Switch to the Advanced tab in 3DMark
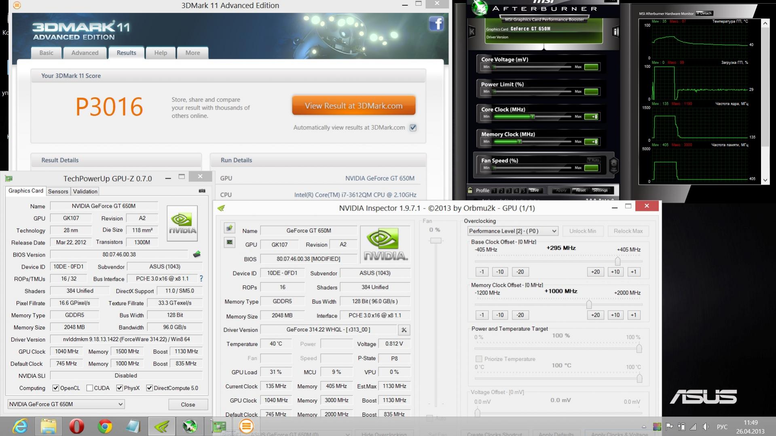Viewport: 776px width, 436px height. pyautogui.click(x=85, y=53)
